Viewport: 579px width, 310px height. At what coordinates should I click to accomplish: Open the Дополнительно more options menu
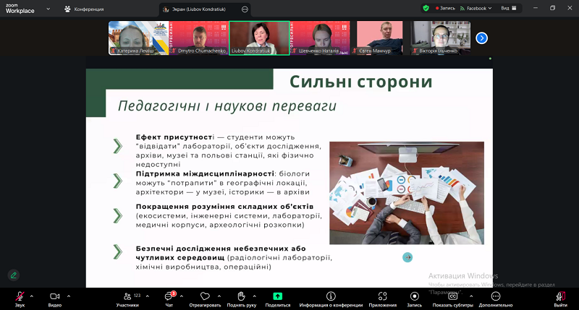click(495, 296)
